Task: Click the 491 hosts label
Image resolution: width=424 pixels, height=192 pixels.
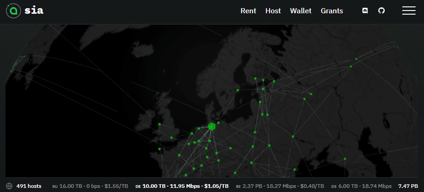Action: click(x=29, y=186)
